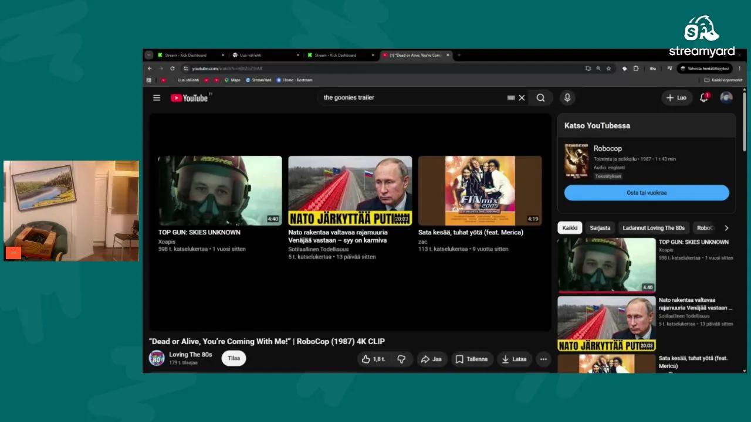This screenshot has width=751, height=422.
Task: Start voice search with microphone icon
Action: click(567, 98)
